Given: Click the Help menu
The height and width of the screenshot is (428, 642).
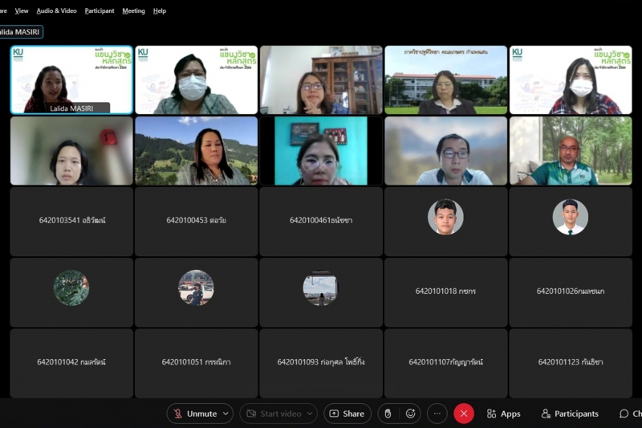Looking at the screenshot, I should 160,11.
